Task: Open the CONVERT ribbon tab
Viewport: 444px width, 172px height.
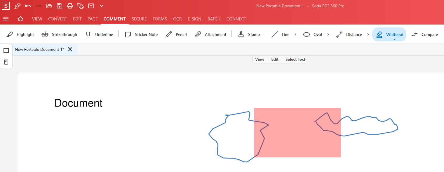Action: coord(58,19)
